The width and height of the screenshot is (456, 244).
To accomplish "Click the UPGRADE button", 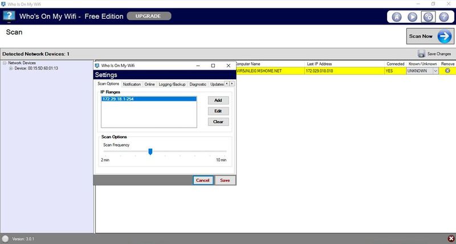I will [149, 16].
